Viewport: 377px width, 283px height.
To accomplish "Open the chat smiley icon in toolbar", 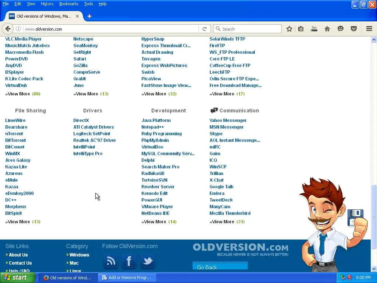I will tap(341, 29).
